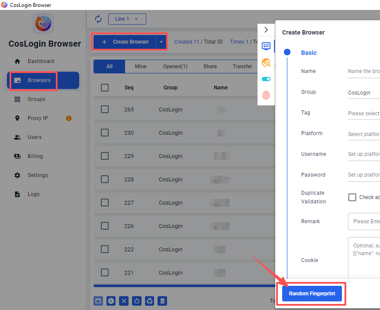Viewport: 380px width, 310px height.
Task: Check the box for row Seq 222
Action: pyautogui.click(x=105, y=249)
